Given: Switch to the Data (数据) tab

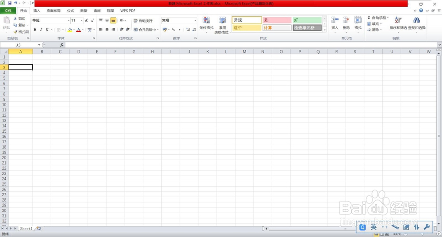Looking at the screenshot, I should (x=84, y=11).
